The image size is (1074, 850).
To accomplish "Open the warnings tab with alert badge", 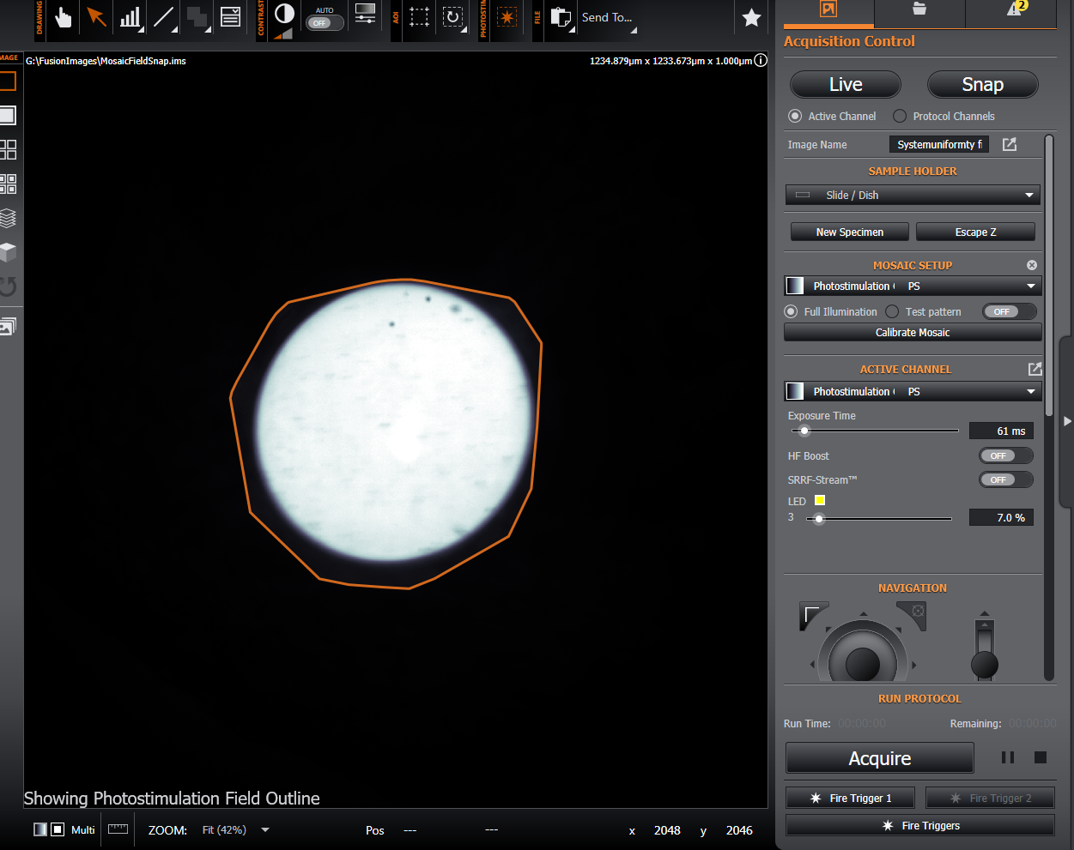I will tap(1015, 9).
